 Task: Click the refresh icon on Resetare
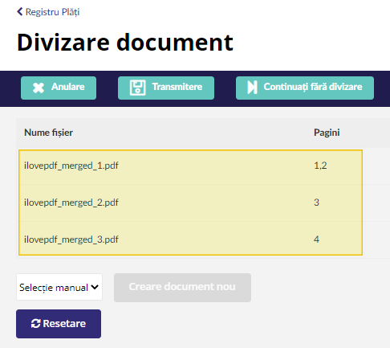coord(35,324)
